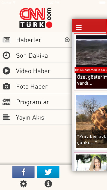Image resolution: width=107 pixels, height=190 pixels.
Task: Open the Programlar menu item
Action: (36, 102)
